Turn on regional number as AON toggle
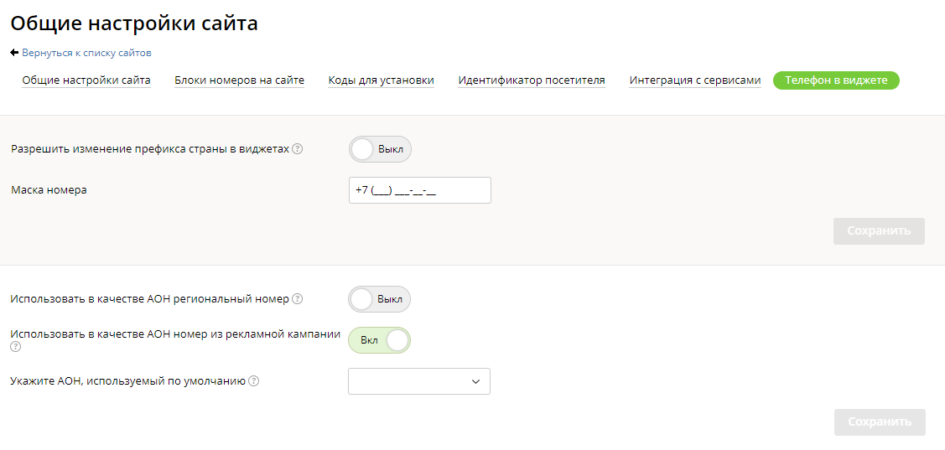This screenshot has height=450, width=945. [x=379, y=299]
